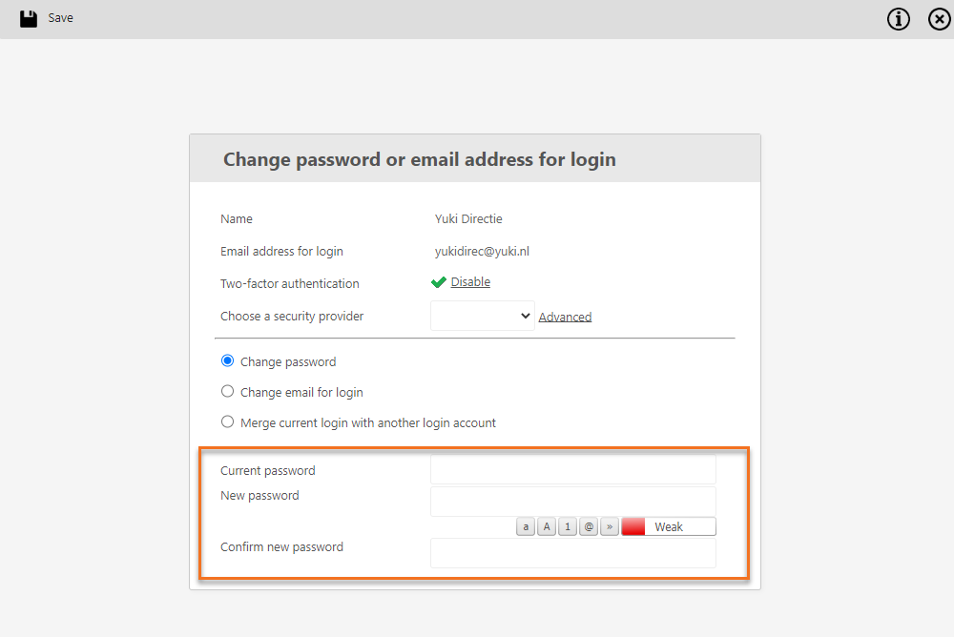Open the security provider dropdown
954x637 pixels.
tap(482, 315)
